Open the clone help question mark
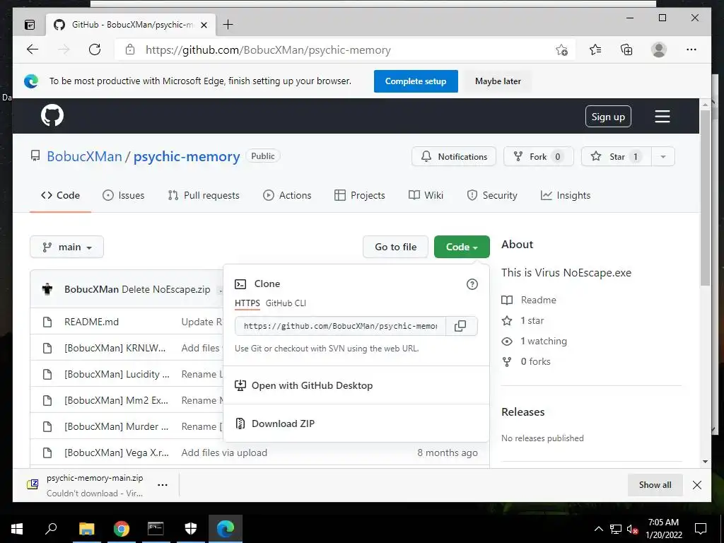724x543 pixels. 472,284
